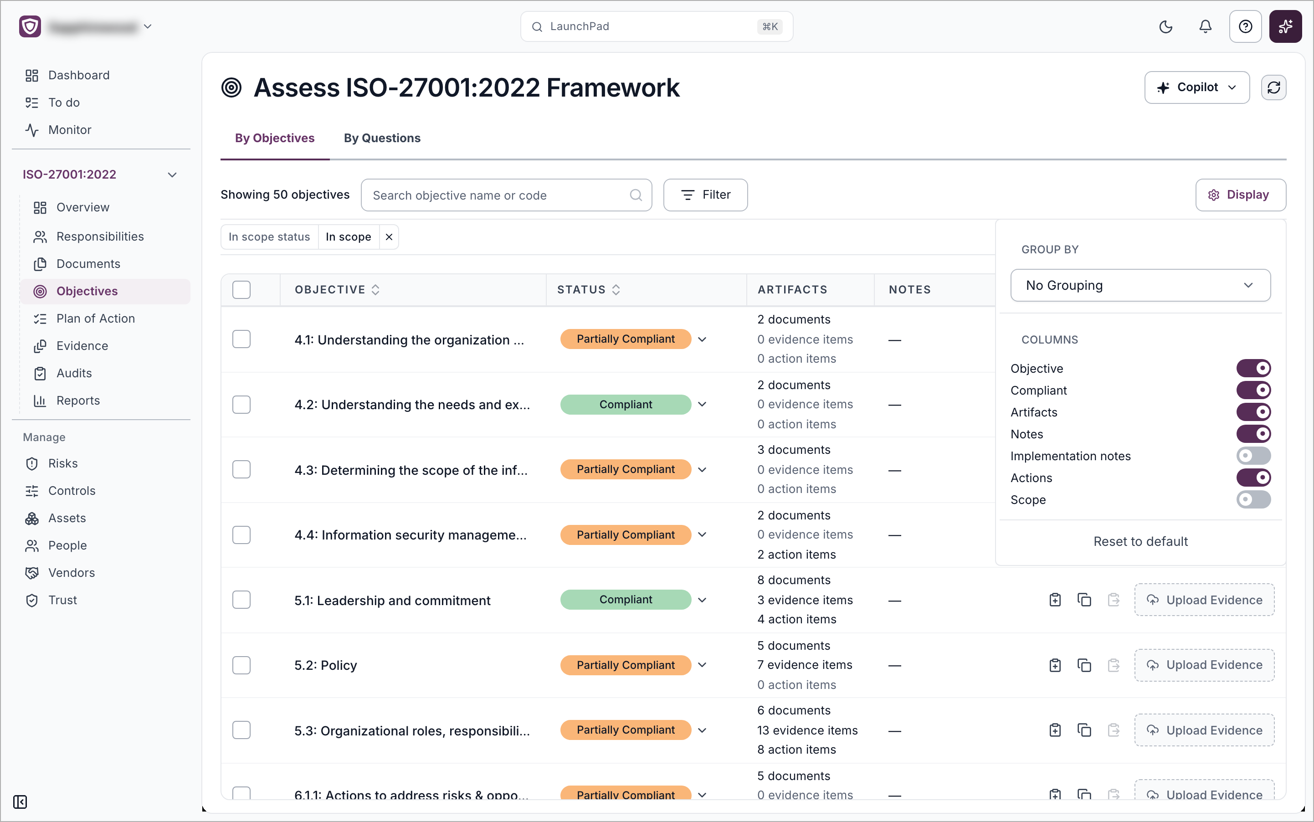Click add-note clipboard icon in 5.3 row

pyautogui.click(x=1055, y=730)
